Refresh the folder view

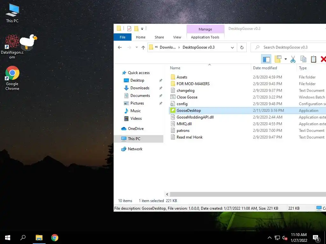tap(242, 48)
